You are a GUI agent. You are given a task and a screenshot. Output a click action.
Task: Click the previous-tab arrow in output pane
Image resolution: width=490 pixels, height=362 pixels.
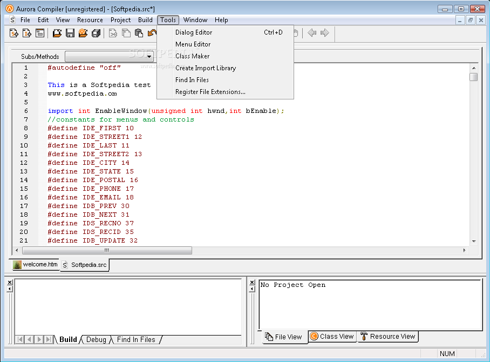pyautogui.click(x=29, y=339)
